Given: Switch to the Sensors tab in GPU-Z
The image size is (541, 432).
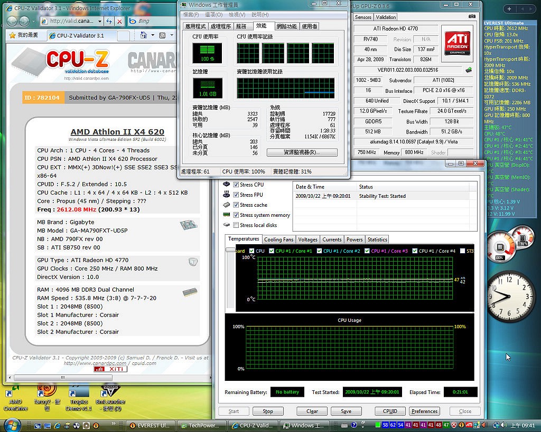Looking at the screenshot, I should (363, 17).
